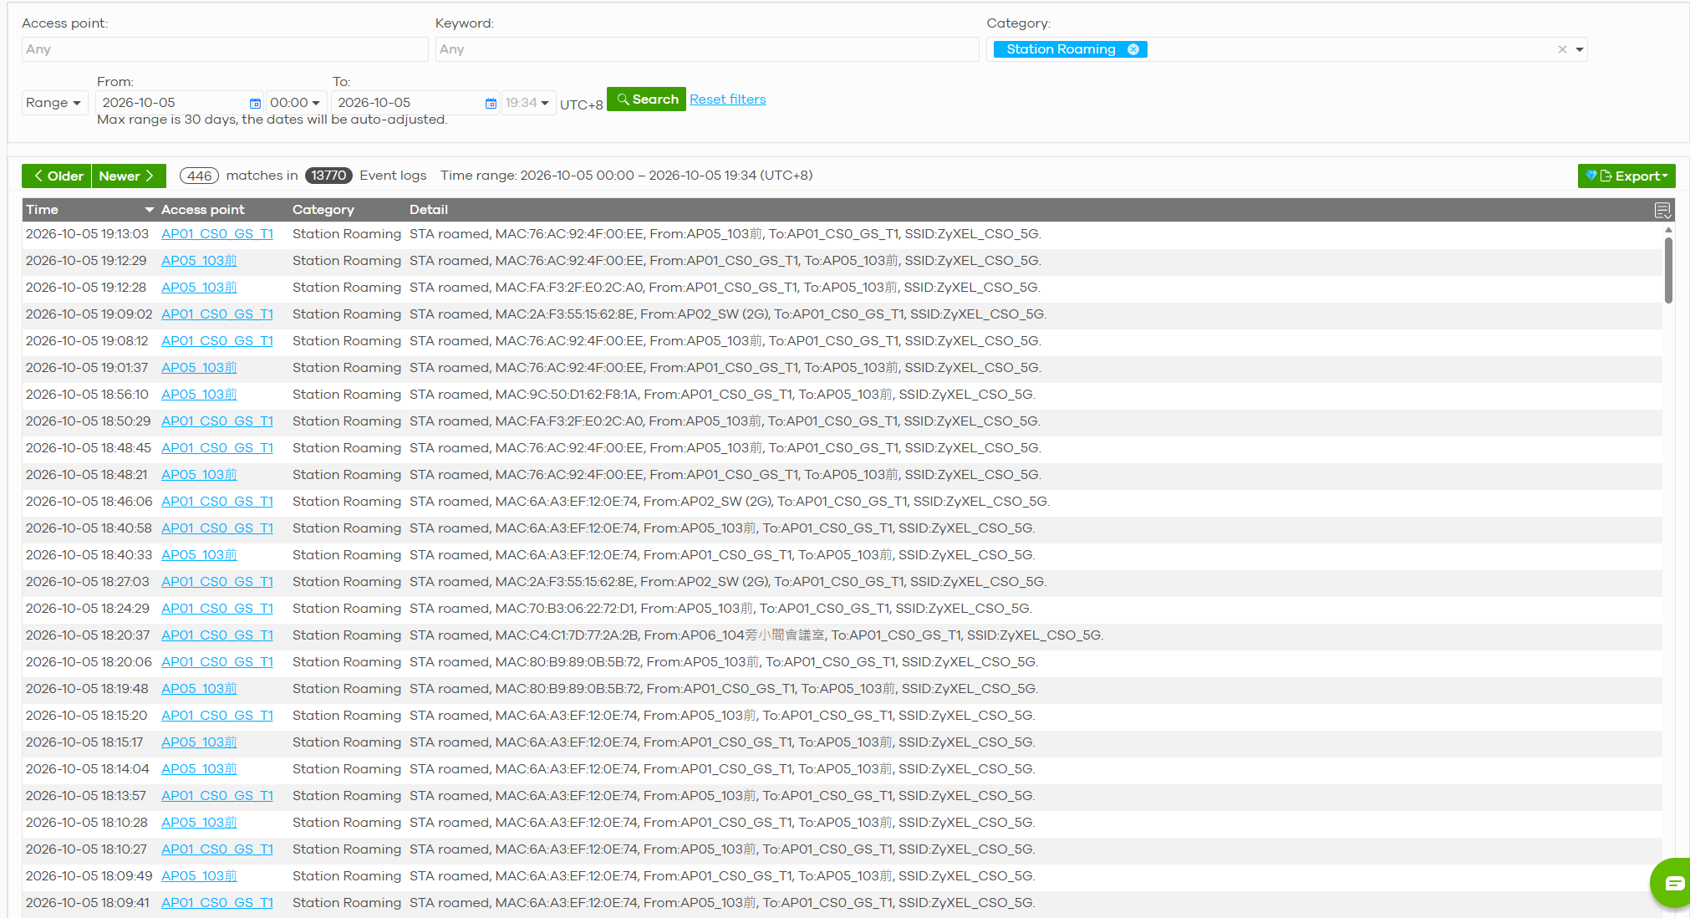The image size is (1690, 918).
Task: Open the 00:00 start time dropdown
Action: point(295,103)
